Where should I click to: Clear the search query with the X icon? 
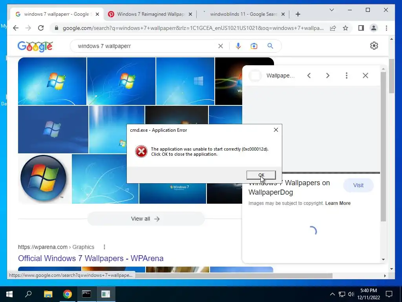pos(221,46)
